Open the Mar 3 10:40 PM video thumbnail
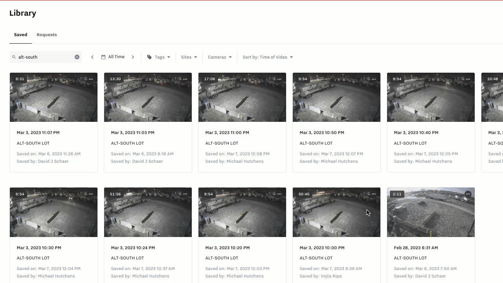The width and height of the screenshot is (503, 283). (x=431, y=97)
